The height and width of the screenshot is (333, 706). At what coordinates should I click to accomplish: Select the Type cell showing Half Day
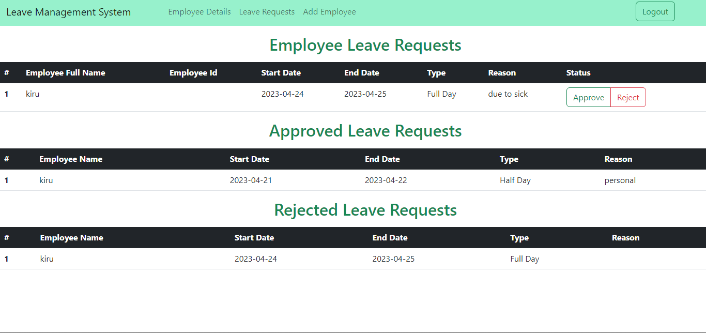tap(515, 180)
